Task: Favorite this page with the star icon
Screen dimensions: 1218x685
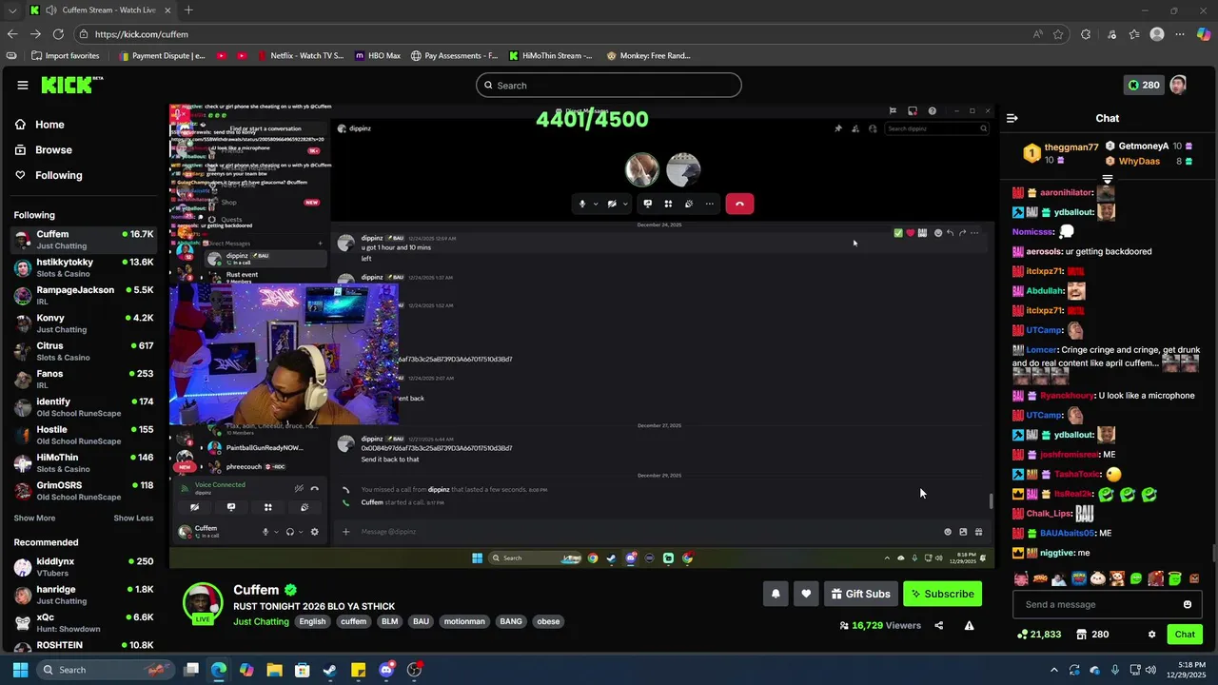Action: point(1058,34)
